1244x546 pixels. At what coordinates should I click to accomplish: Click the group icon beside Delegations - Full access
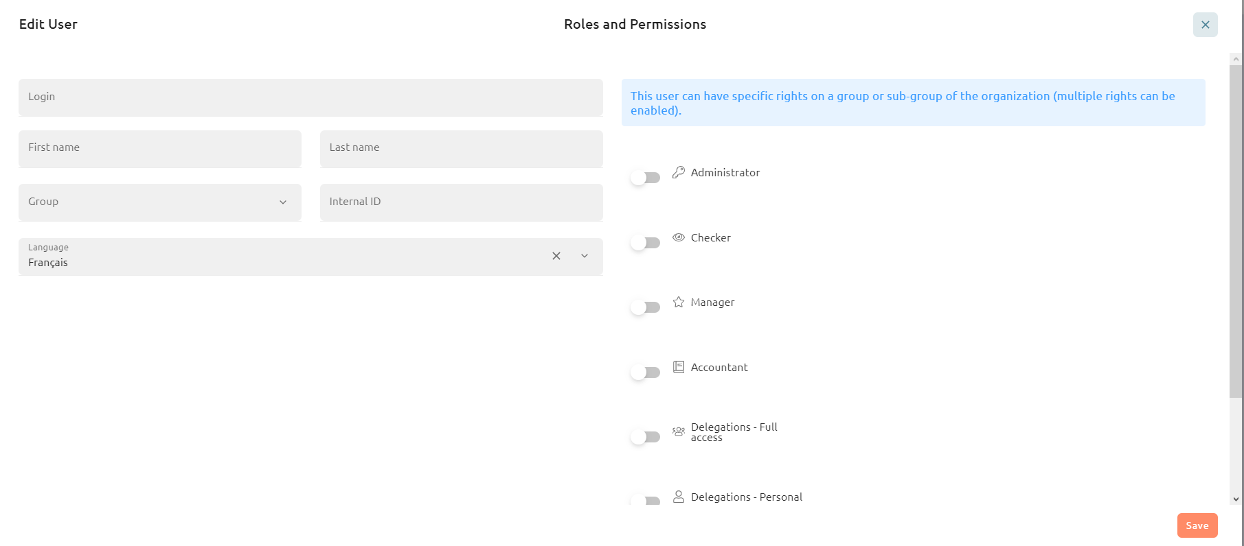click(x=679, y=431)
